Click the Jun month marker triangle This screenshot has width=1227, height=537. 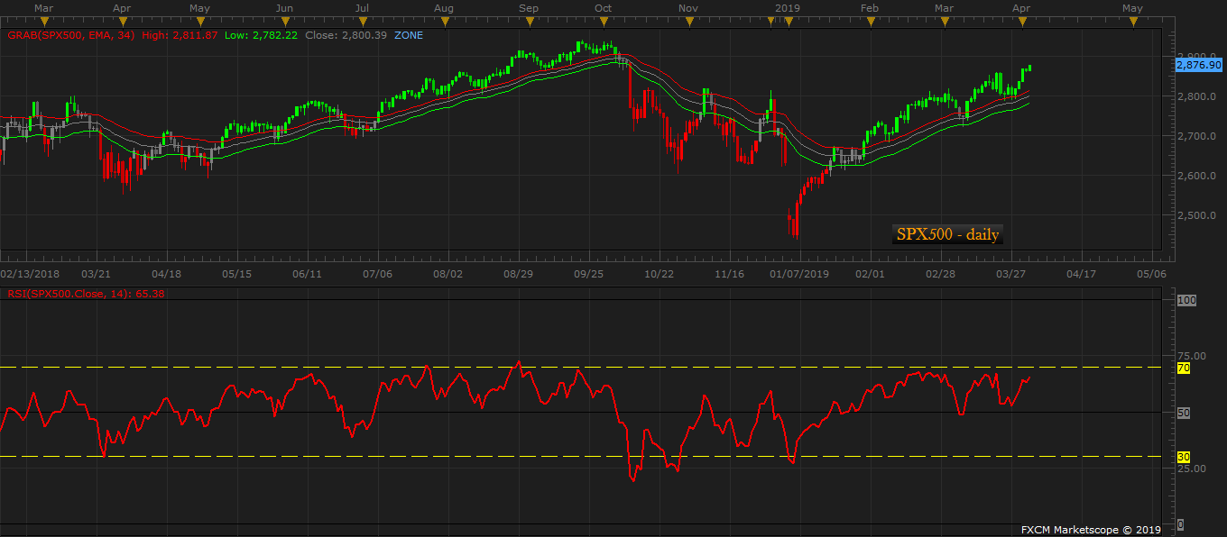click(284, 22)
